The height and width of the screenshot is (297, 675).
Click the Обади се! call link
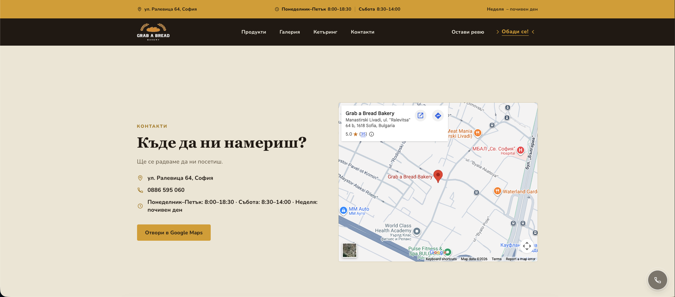pyautogui.click(x=515, y=32)
